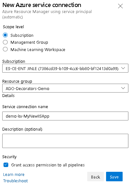Select the Subscription scope level radio button

(x=5, y=35)
